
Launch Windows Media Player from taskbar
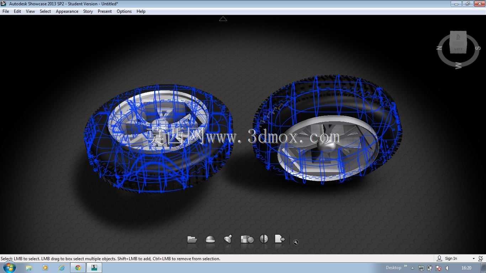click(45, 268)
